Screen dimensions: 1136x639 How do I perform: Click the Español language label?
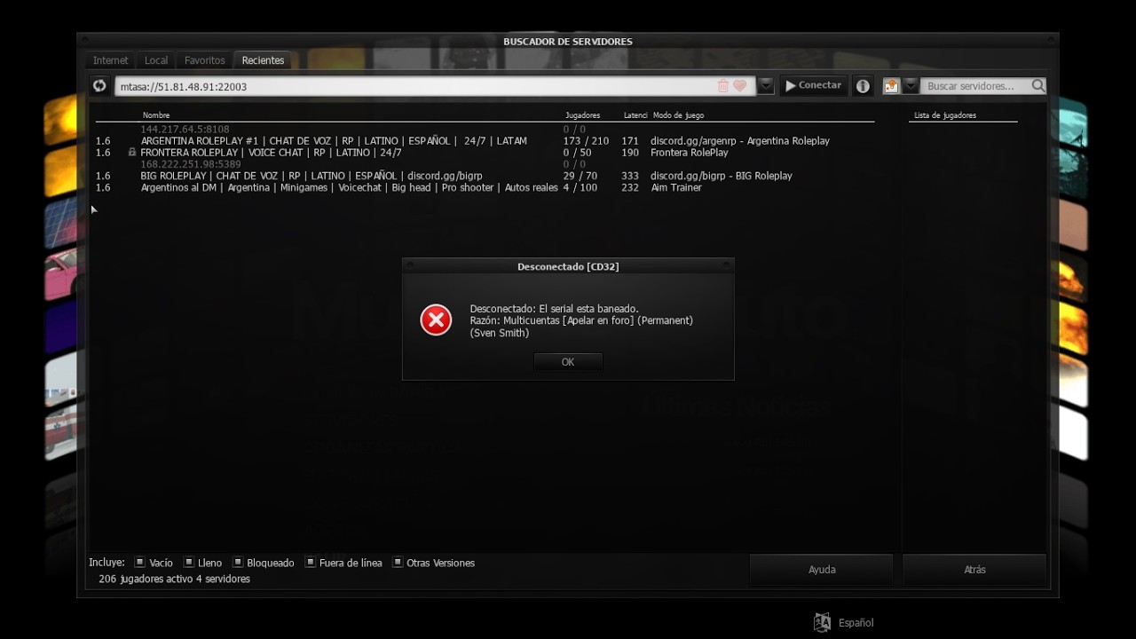856,623
